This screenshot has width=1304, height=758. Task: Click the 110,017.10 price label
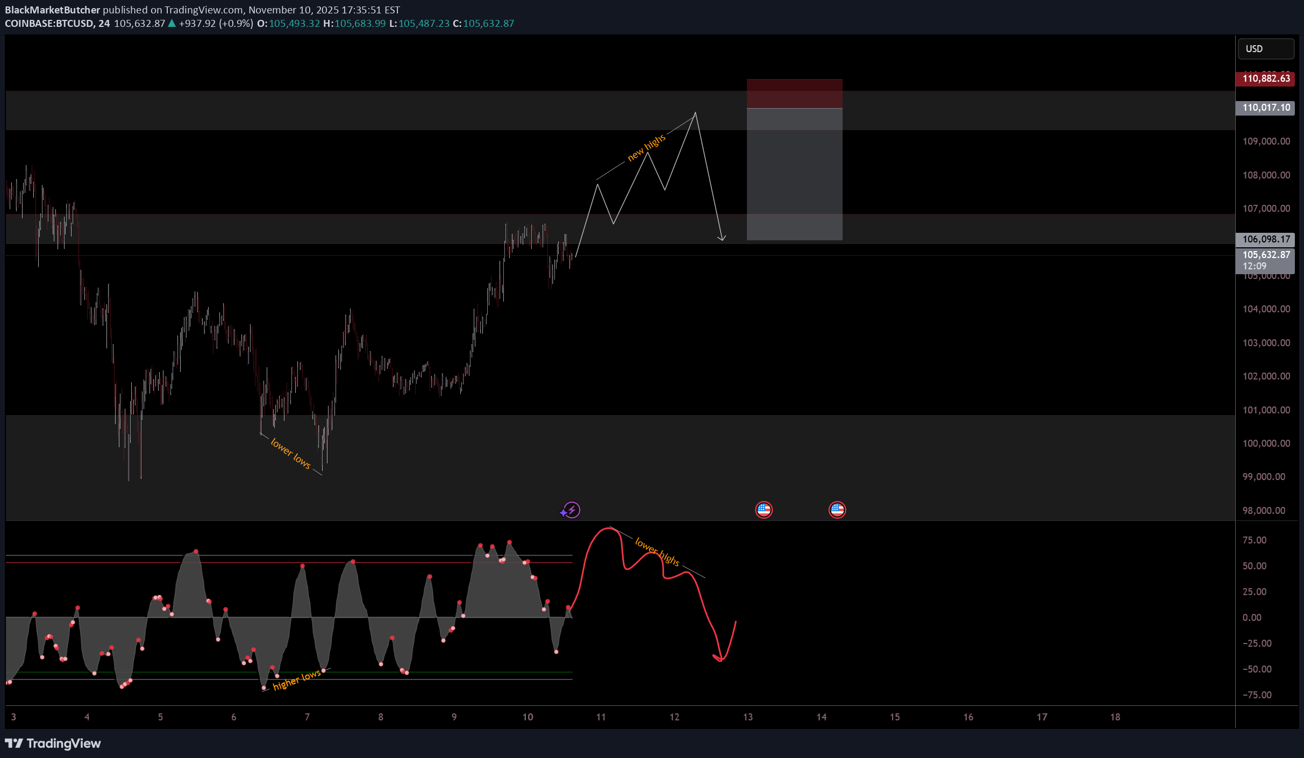(1265, 108)
